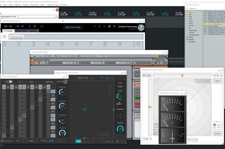The height and width of the screenshot is (149, 225).
Task: Toggle the F# note in reTune top row
Action: coord(28,87)
